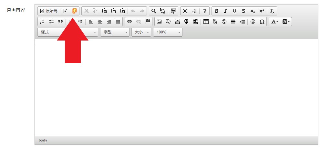This screenshot has width=321, height=147.
Task: Embed a YouTube video
Action: tap(177, 22)
